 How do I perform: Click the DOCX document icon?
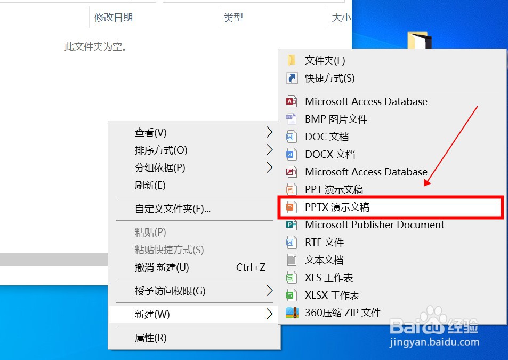291,154
